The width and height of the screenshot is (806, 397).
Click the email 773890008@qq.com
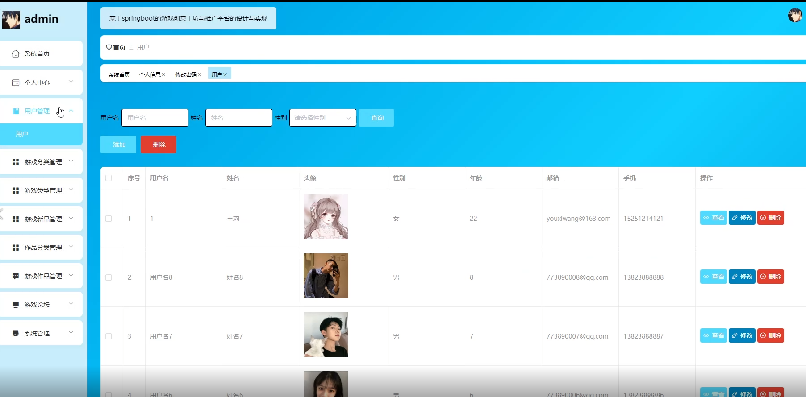[x=577, y=277]
